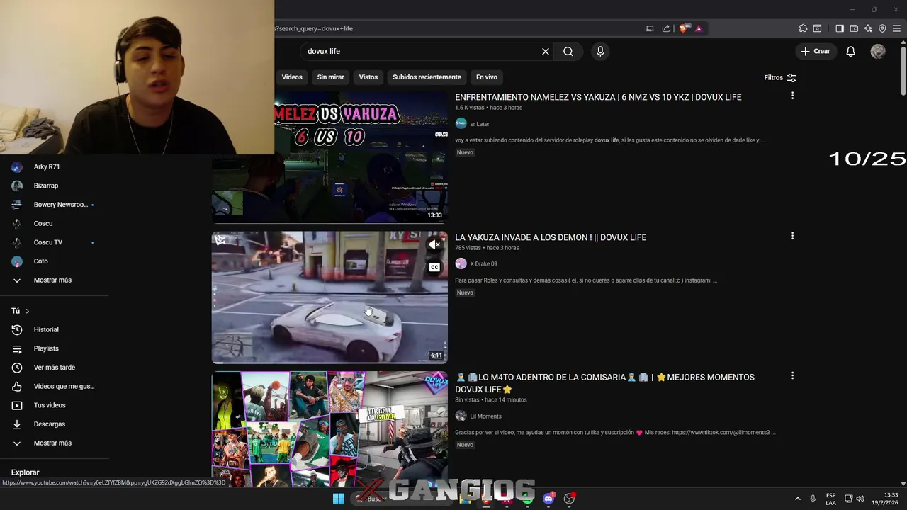Open the browser hamburger menu
Viewport: 907px width, 510px height.
coord(896,28)
